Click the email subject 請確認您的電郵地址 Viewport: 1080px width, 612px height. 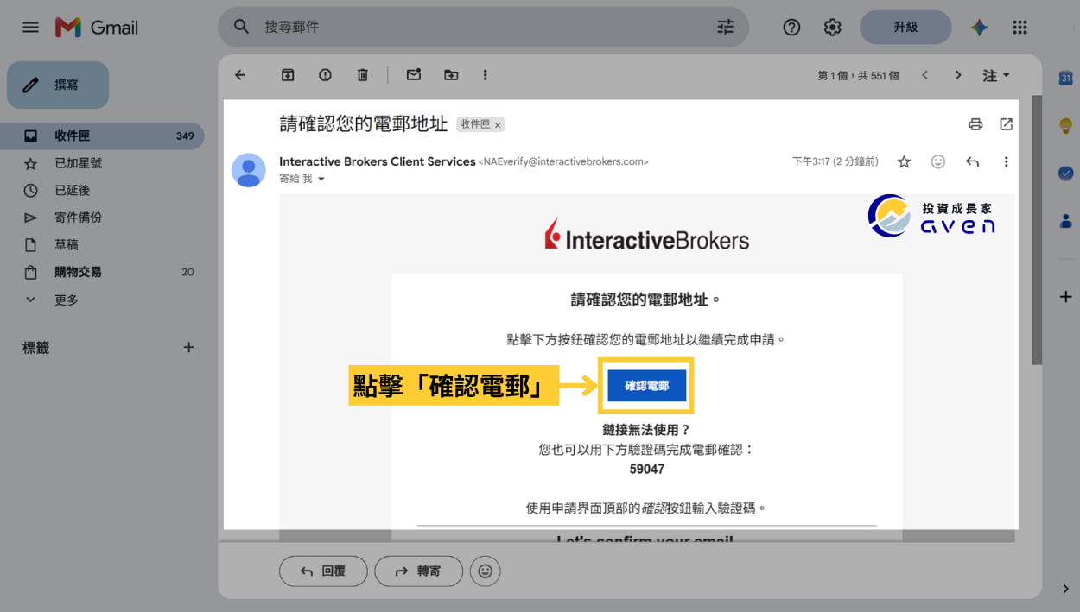364,123
